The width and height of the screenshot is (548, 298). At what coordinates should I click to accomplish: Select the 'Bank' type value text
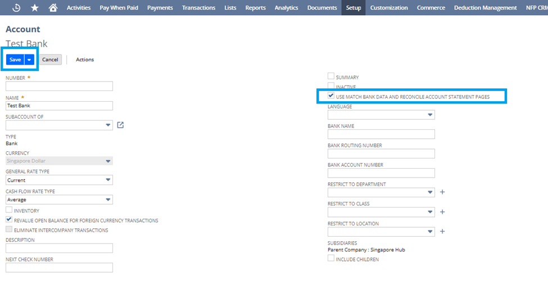click(12, 143)
